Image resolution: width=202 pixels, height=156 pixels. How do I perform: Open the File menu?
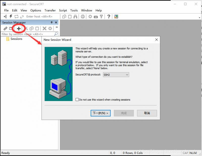point(6,10)
